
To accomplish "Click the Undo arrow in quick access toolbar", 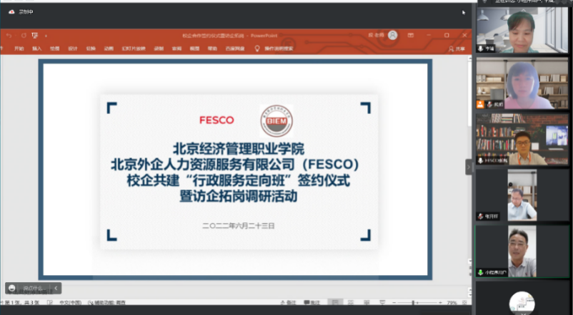I will pos(9,35).
